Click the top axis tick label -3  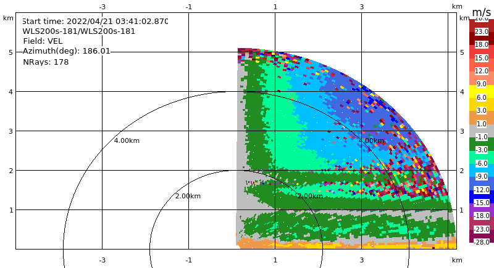(102, 7)
